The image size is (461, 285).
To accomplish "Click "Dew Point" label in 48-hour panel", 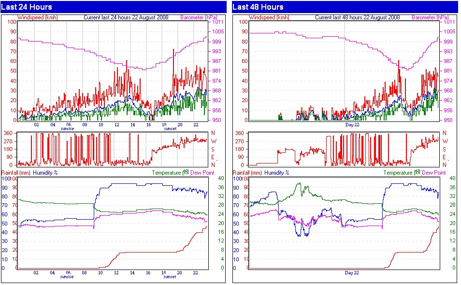I will 434,173.
